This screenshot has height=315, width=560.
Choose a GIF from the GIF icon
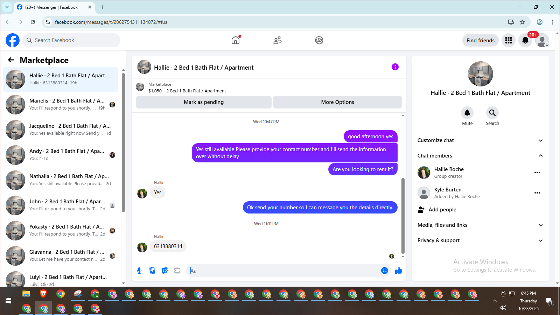click(177, 271)
